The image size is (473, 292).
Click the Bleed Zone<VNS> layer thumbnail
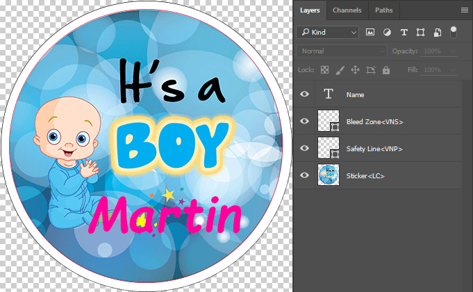pos(329,121)
